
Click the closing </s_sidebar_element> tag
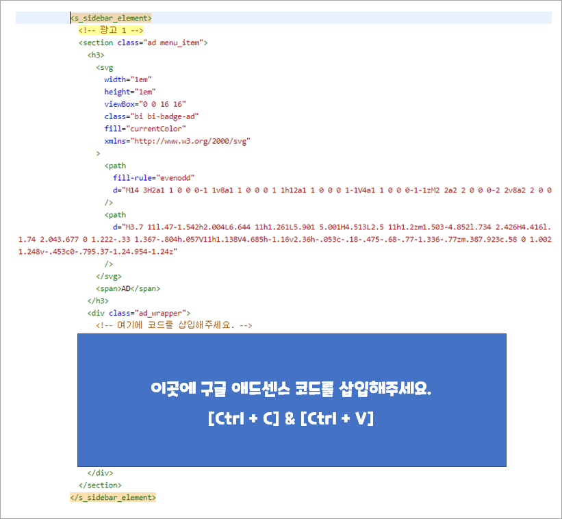(113, 498)
